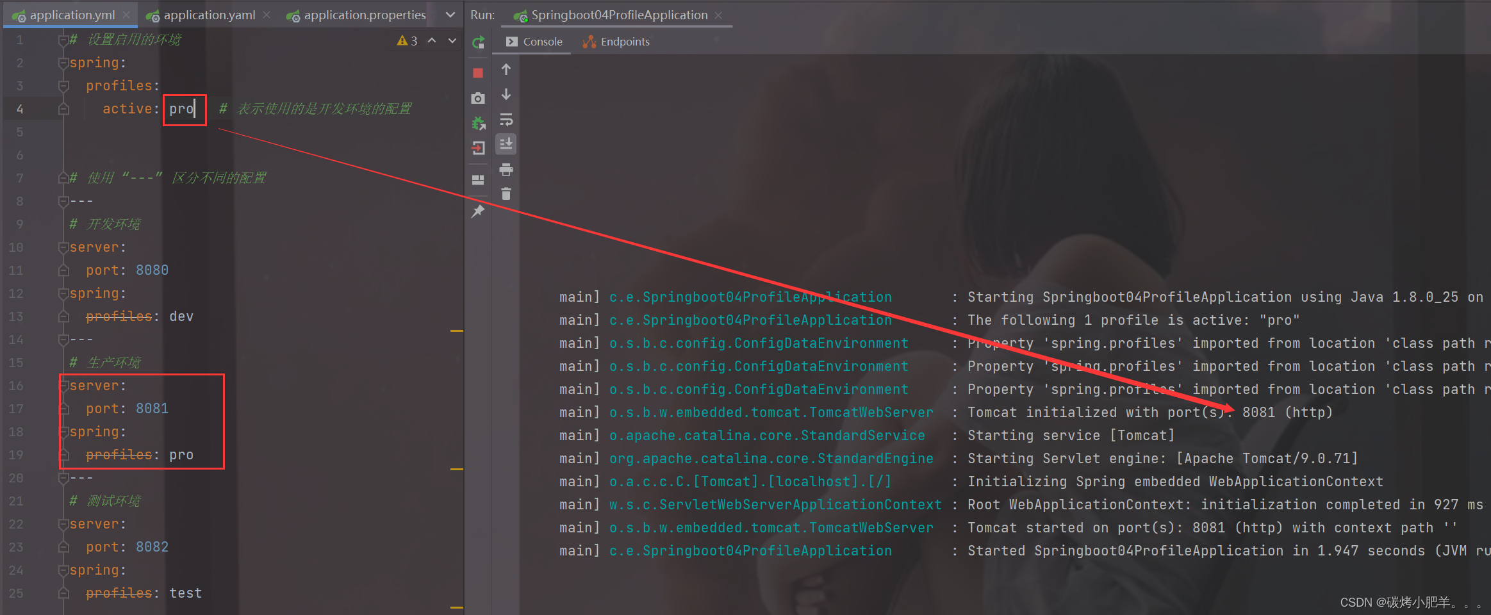Collapse spring block on line 12
1491x615 pixels.
click(x=63, y=293)
